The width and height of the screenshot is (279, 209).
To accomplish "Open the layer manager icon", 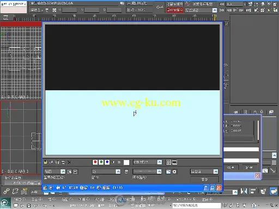I will click(263, 191).
